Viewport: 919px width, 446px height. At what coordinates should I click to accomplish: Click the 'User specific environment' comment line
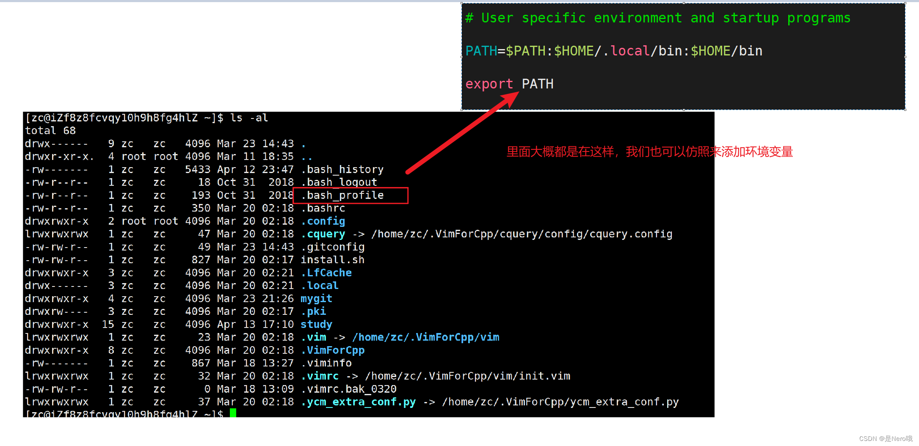658,18
